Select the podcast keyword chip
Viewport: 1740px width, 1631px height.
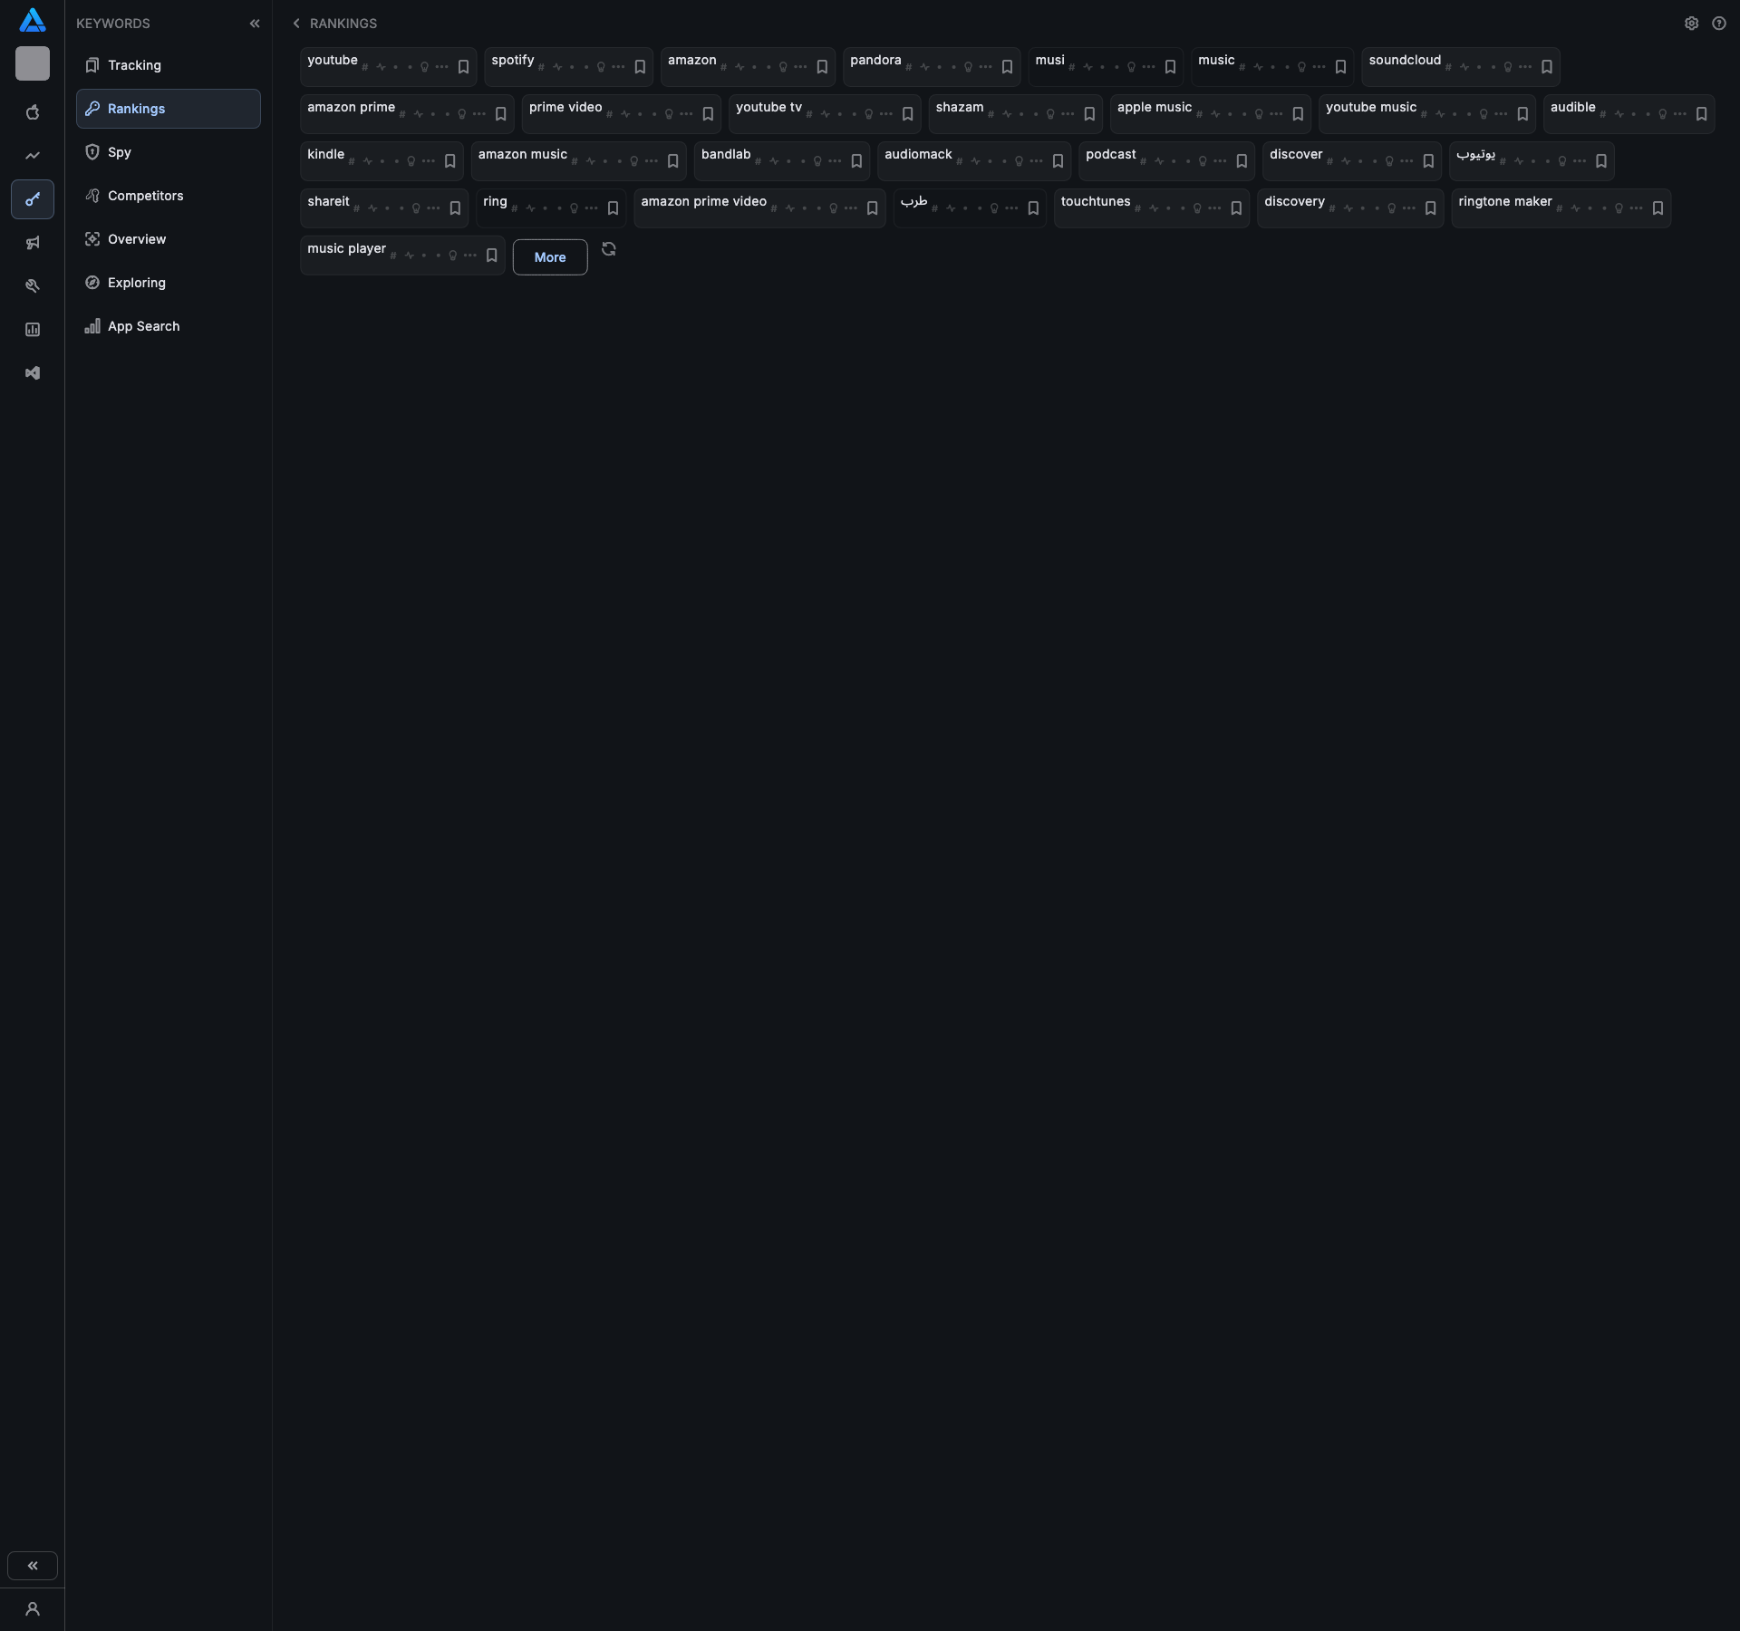[x=1110, y=155]
